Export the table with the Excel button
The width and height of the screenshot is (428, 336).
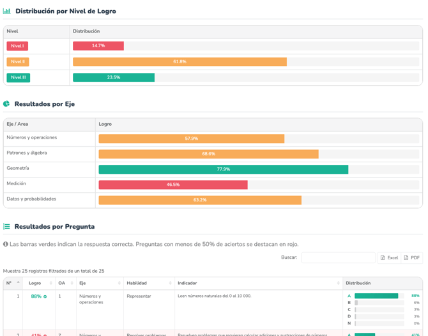click(389, 258)
